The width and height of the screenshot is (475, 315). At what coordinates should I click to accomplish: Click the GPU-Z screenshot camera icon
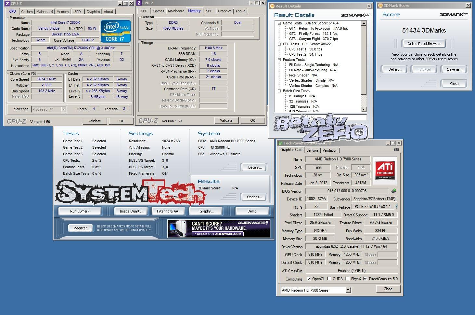tap(396, 150)
